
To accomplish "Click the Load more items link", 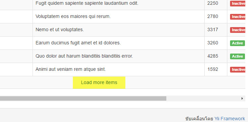I will tap(99, 82).
